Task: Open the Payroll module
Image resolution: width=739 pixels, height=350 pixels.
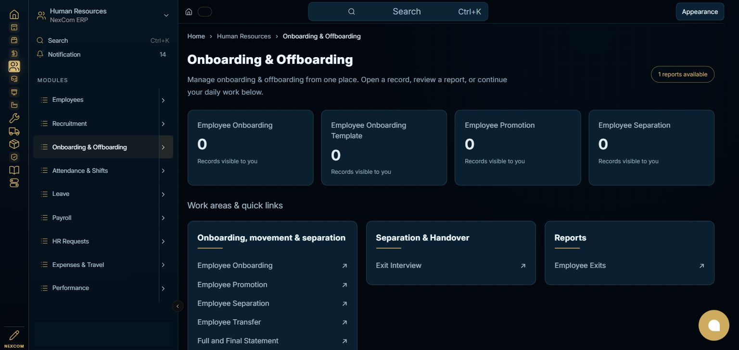Action: point(96,217)
